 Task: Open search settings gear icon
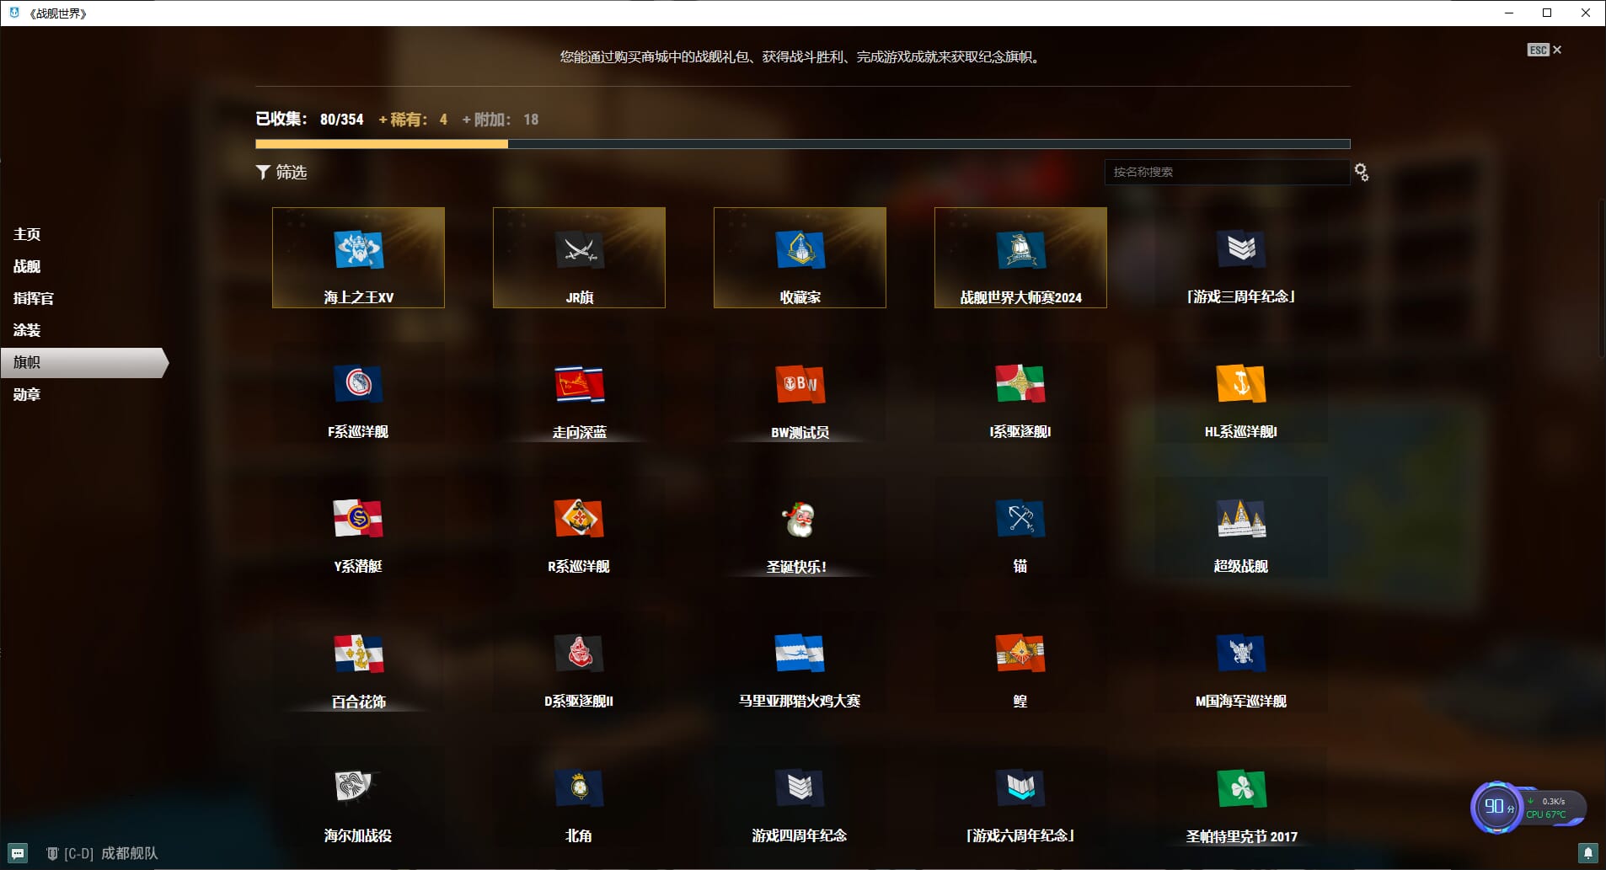click(1361, 173)
